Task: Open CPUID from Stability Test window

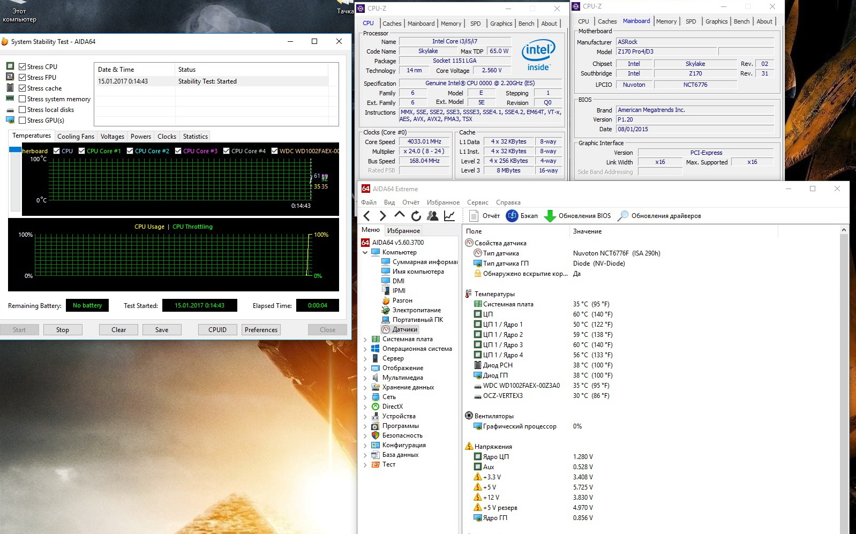Action: 217,330
